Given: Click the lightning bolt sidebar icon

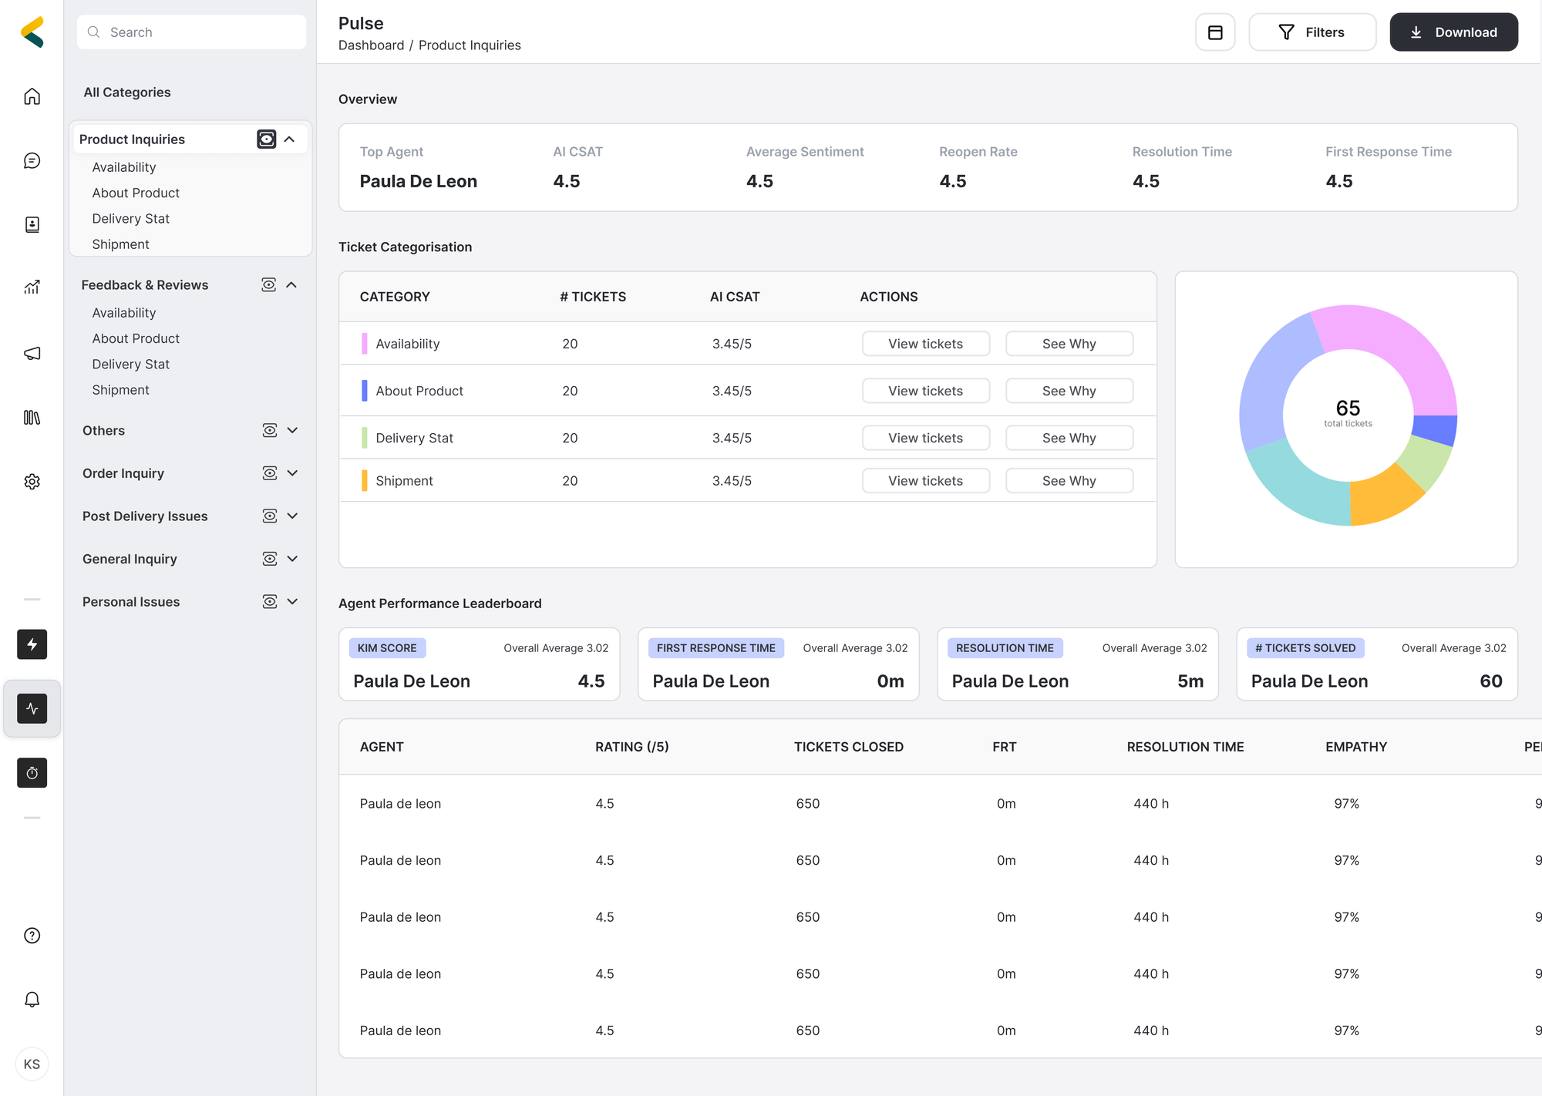Looking at the screenshot, I should pyautogui.click(x=32, y=644).
